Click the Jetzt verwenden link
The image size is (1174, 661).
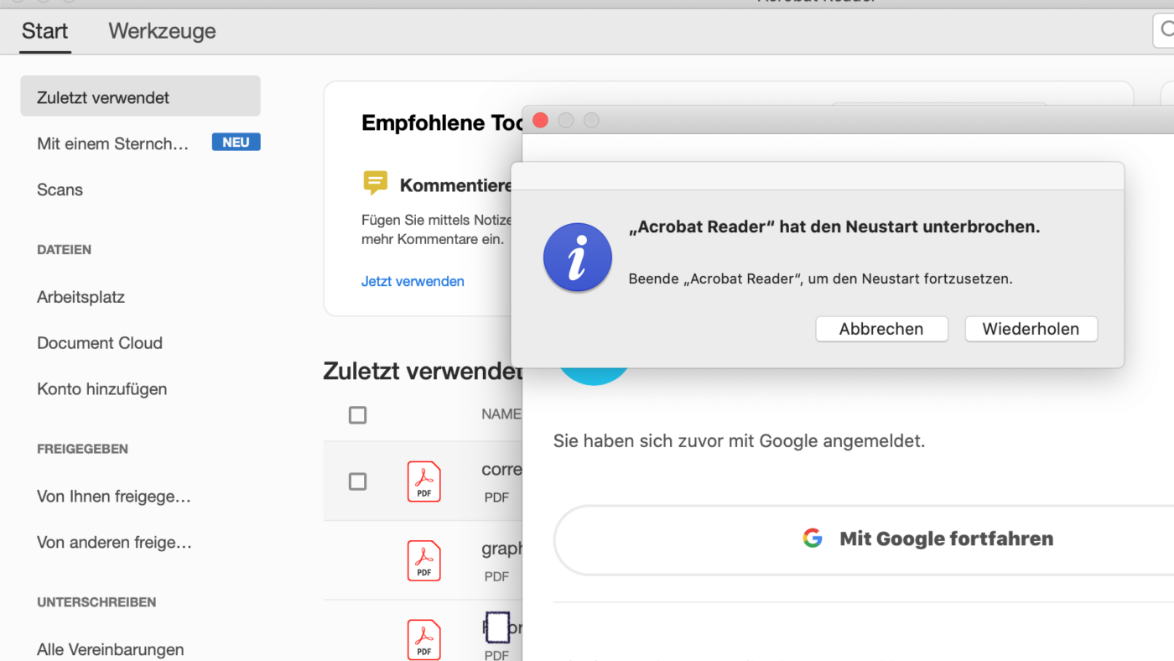point(413,281)
